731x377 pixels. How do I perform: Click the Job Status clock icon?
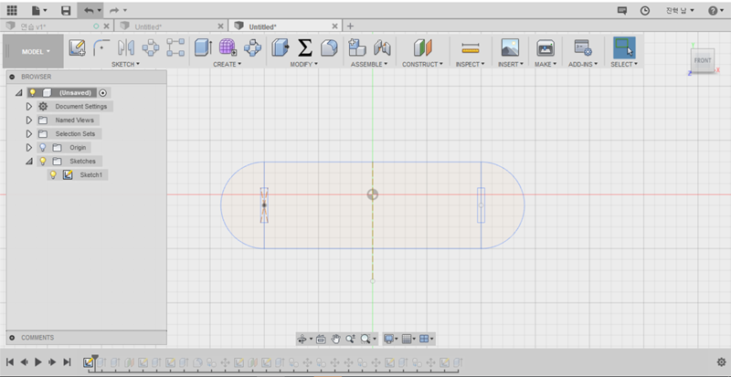click(645, 10)
